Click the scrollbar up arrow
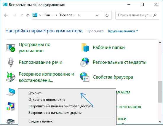 click(160, 42)
